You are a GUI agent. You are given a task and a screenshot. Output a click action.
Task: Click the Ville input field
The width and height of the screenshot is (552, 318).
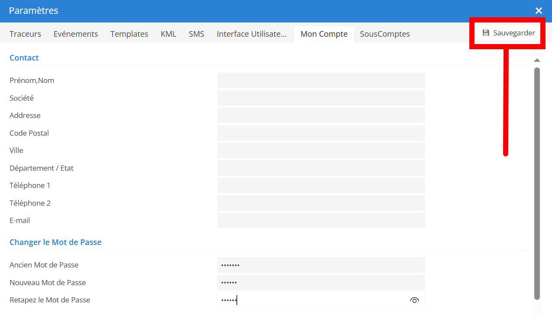[321, 150]
